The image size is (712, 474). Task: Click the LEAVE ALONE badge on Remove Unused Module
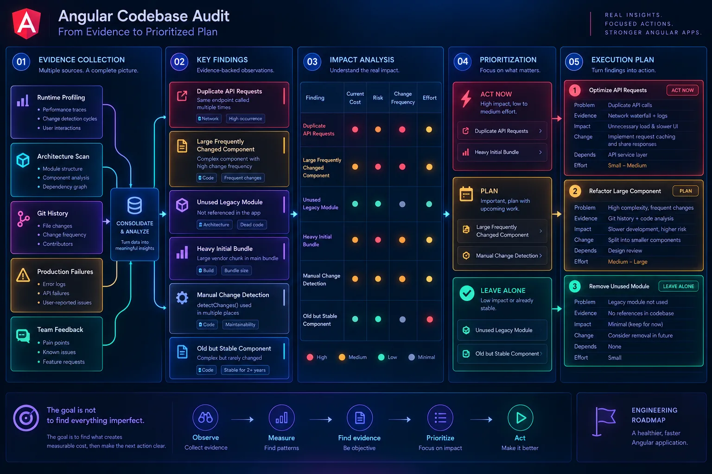(x=679, y=287)
